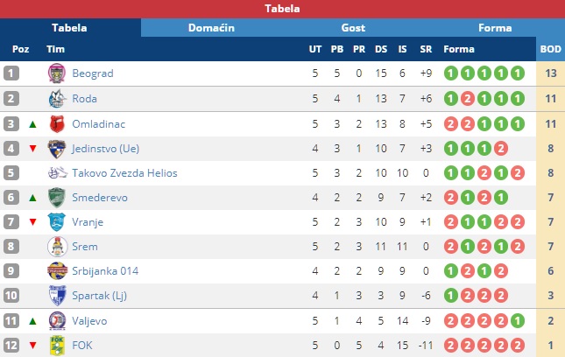Open the Srem team link

84,247
